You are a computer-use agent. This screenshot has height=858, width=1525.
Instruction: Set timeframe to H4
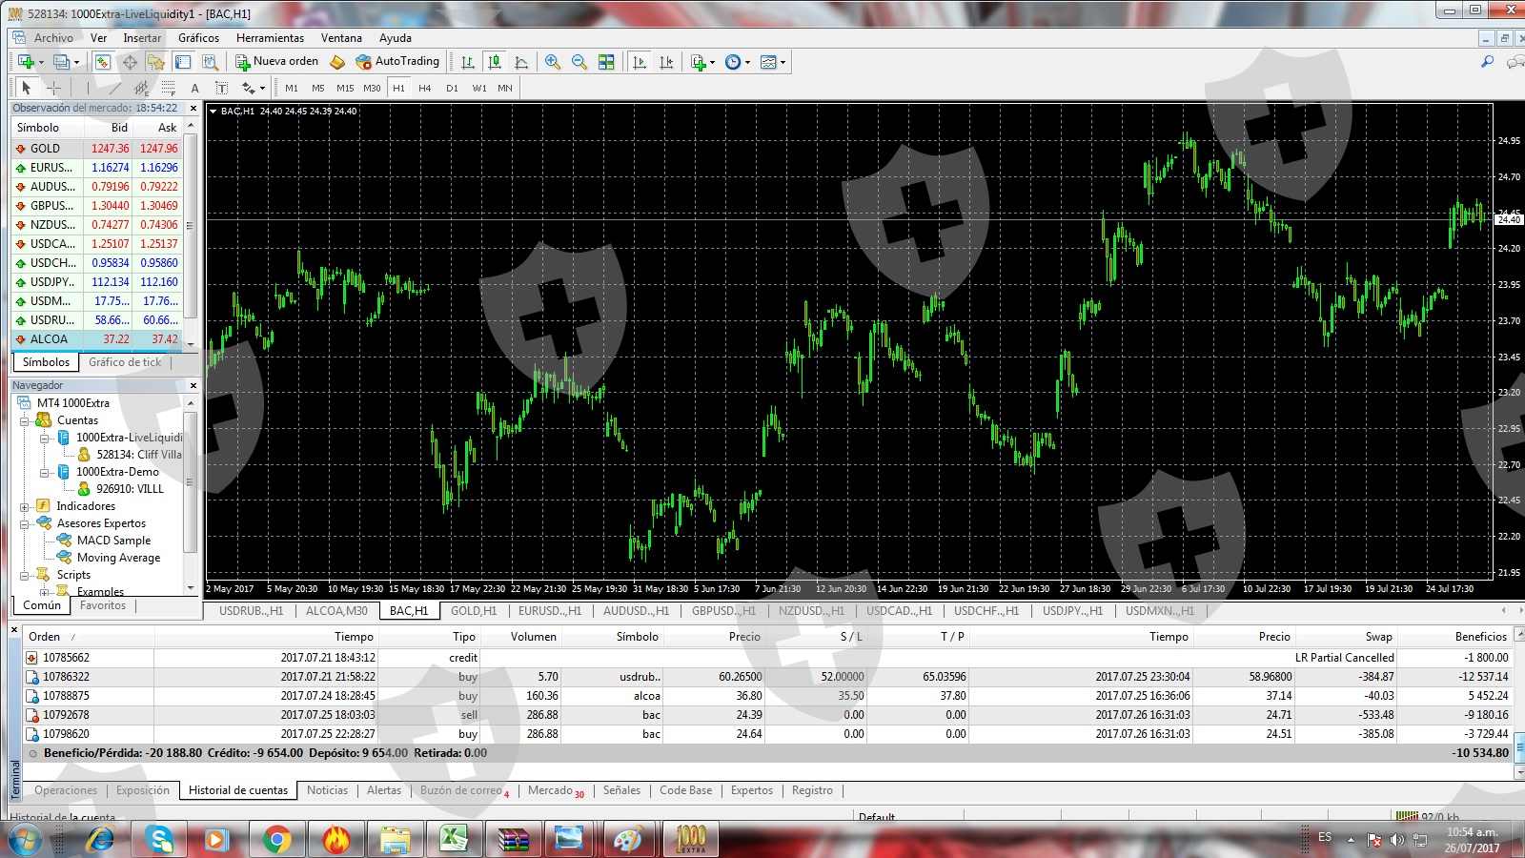[425, 88]
